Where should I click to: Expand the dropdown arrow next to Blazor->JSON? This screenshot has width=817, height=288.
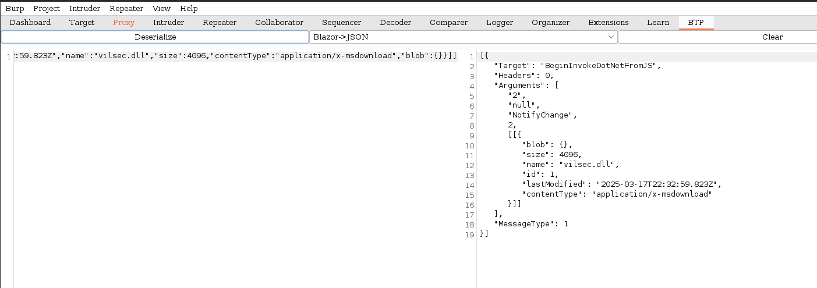pyautogui.click(x=611, y=37)
